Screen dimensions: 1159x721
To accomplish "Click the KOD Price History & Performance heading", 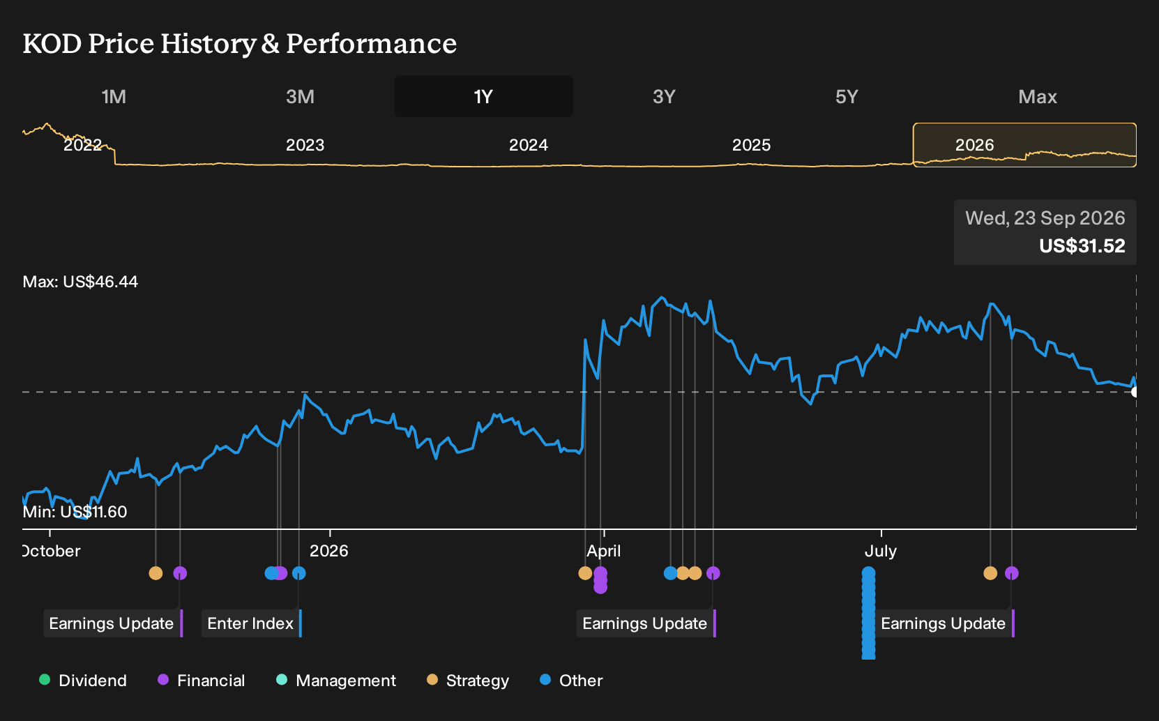I will coord(240,43).
